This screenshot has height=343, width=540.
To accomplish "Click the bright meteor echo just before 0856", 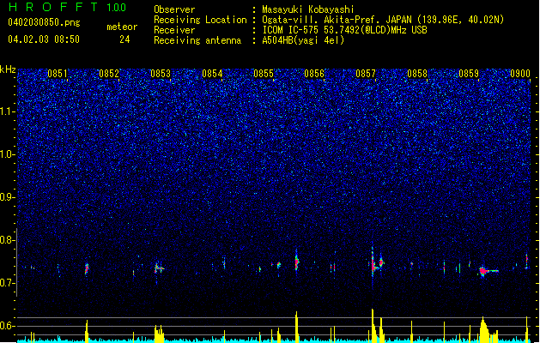I will [x=297, y=262].
